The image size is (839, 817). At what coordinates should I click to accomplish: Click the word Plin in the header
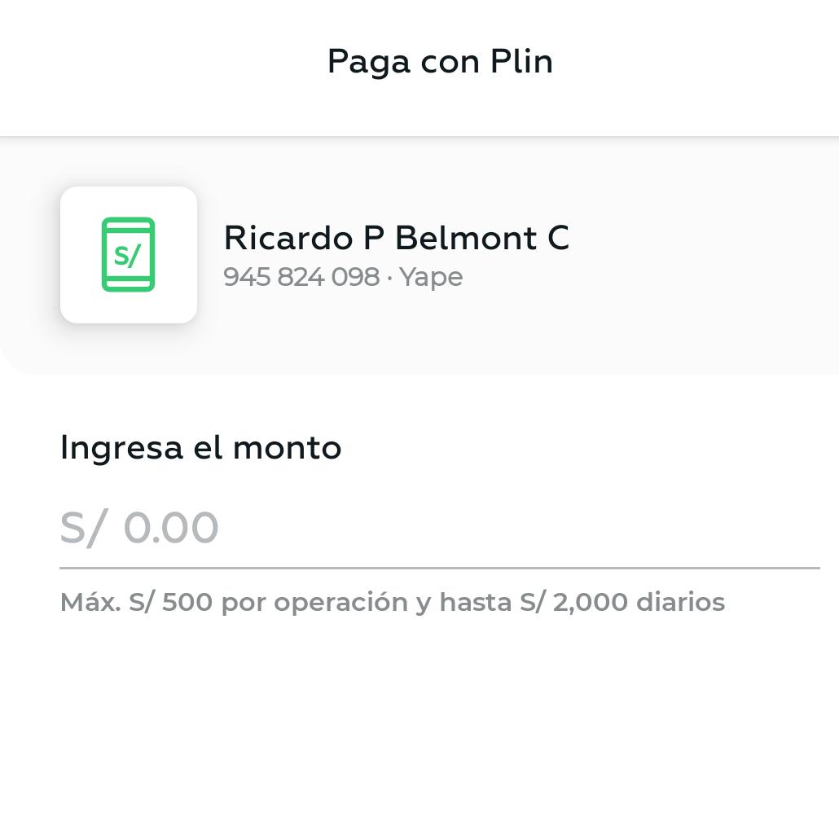[x=521, y=62]
